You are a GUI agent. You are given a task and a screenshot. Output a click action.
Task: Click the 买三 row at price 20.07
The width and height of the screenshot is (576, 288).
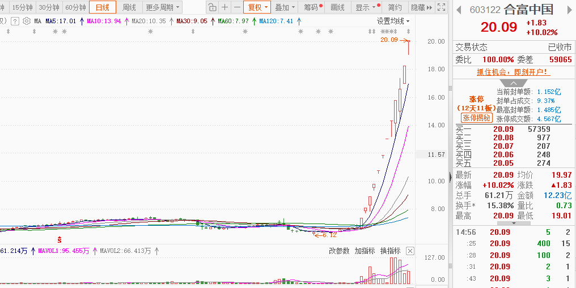coord(514,146)
